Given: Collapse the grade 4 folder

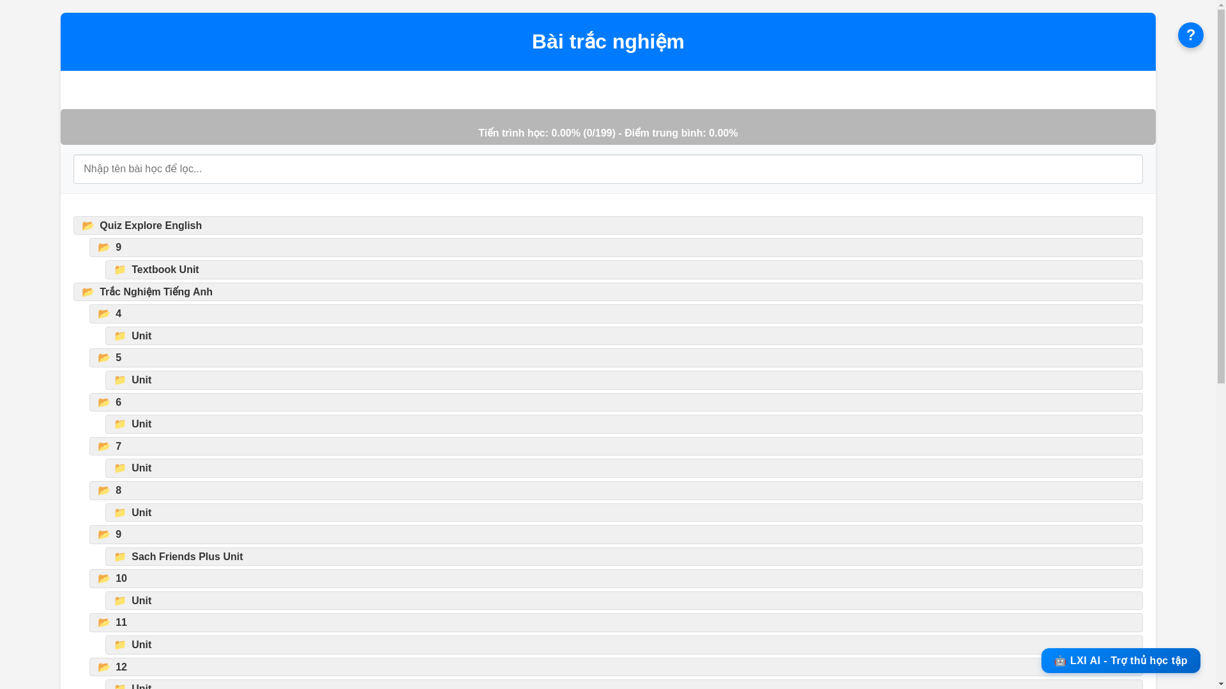Looking at the screenshot, I should (616, 314).
